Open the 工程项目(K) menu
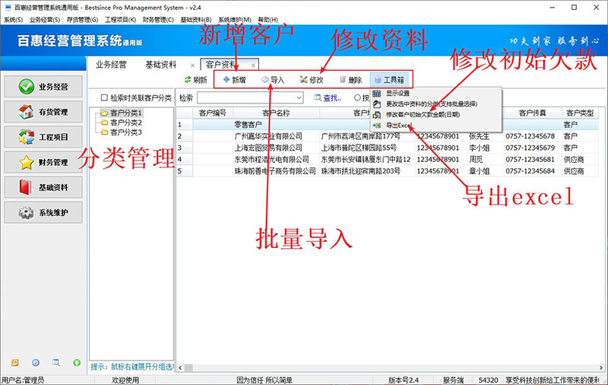The width and height of the screenshot is (608, 385). click(120, 20)
